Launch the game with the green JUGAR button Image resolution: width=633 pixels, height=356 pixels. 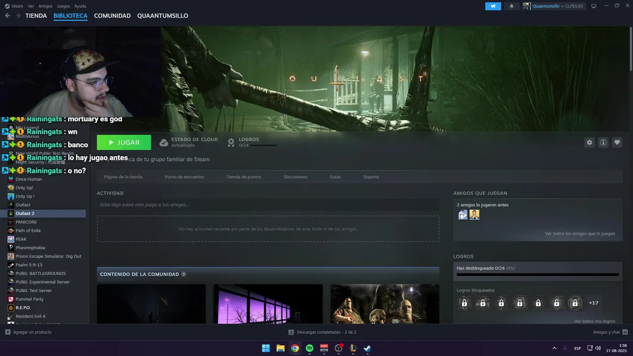pyautogui.click(x=124, y=142)
